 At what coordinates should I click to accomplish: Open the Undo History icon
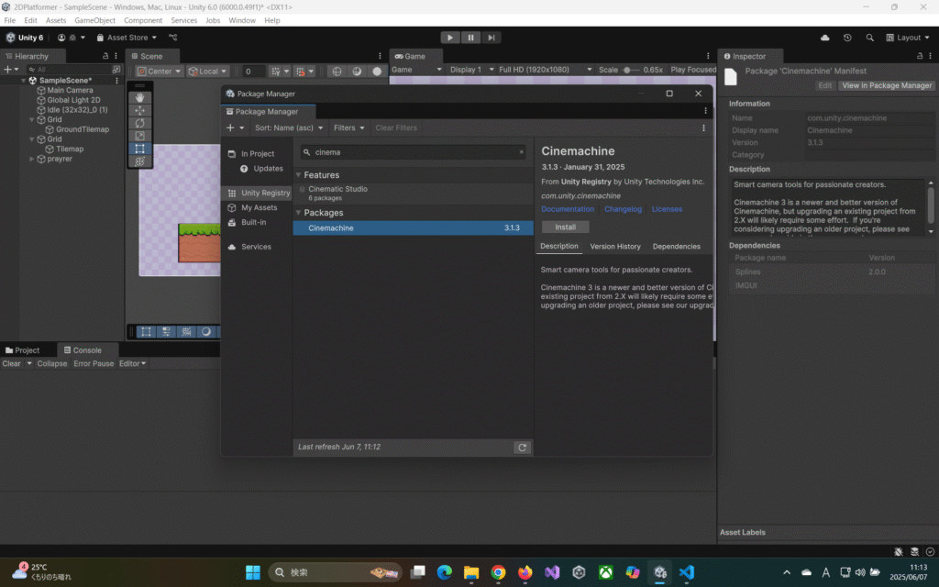coord(847,37)
